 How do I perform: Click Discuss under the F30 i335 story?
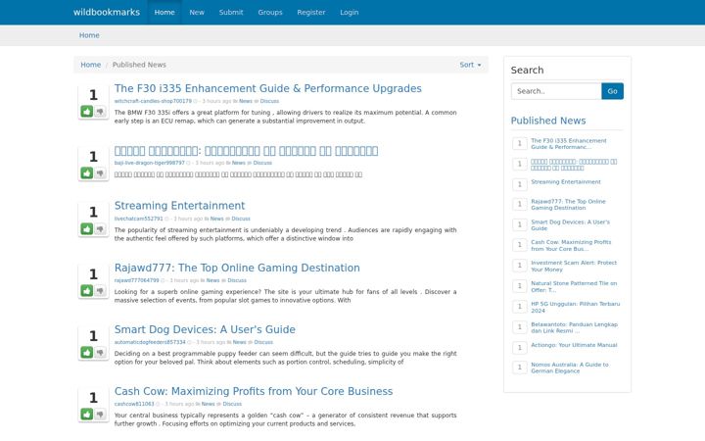[x=269, y=101]
